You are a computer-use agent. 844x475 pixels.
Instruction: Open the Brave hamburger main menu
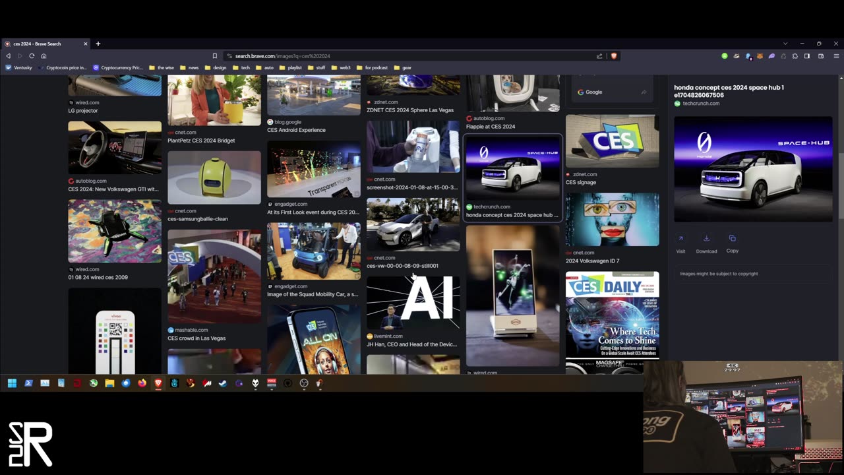click(x=836, y=56)
